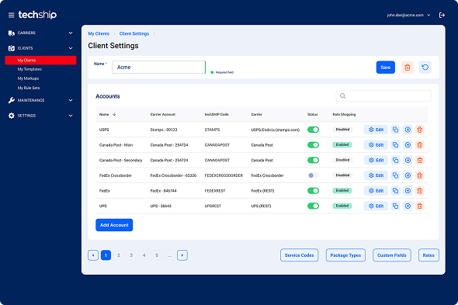Click the Save button
Screen dimensions: 458x305
pyautogui.click(x=386, y=68)
